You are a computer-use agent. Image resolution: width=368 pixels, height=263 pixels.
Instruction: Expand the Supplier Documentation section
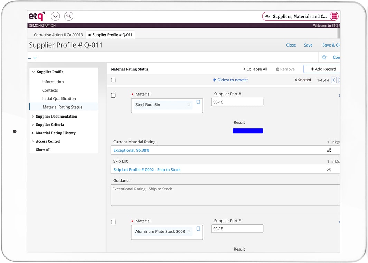click(x=33, y=117)
